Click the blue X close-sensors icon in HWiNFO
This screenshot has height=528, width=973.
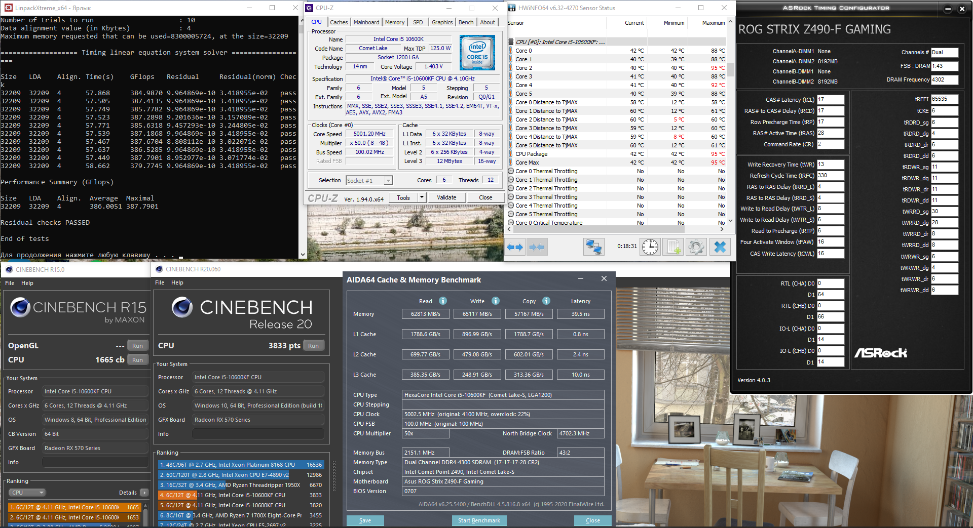click(720, 247)
